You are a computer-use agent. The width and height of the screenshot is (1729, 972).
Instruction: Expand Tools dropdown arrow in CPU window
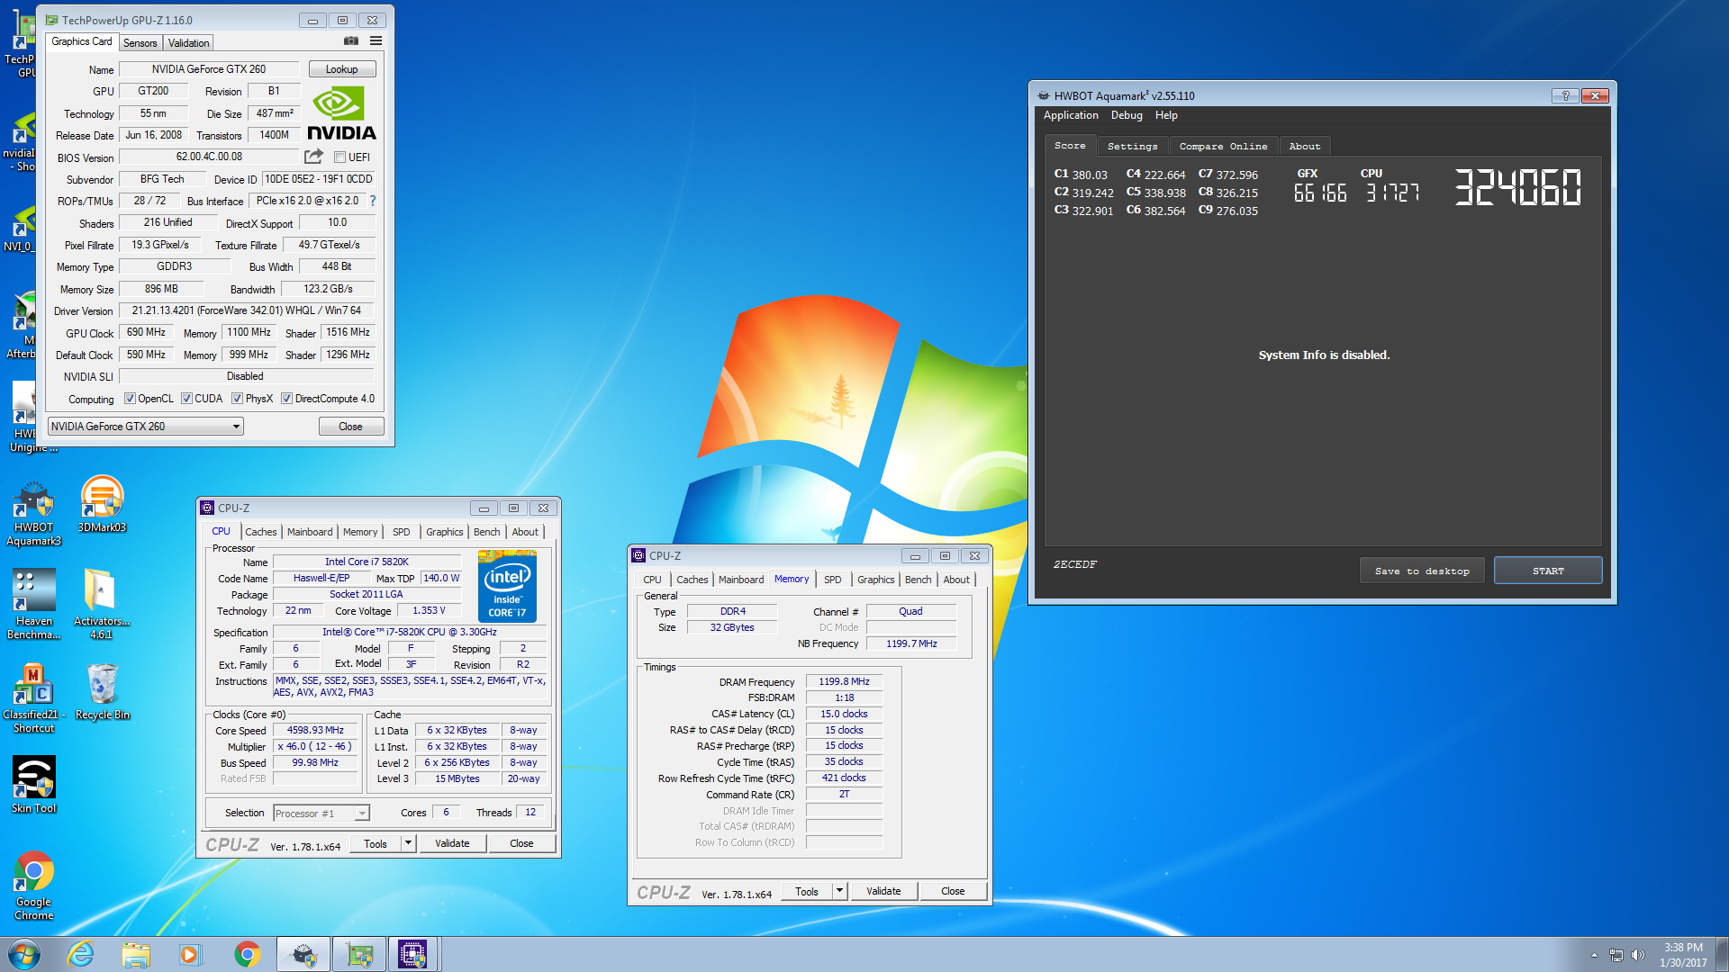tap(408, 843)
